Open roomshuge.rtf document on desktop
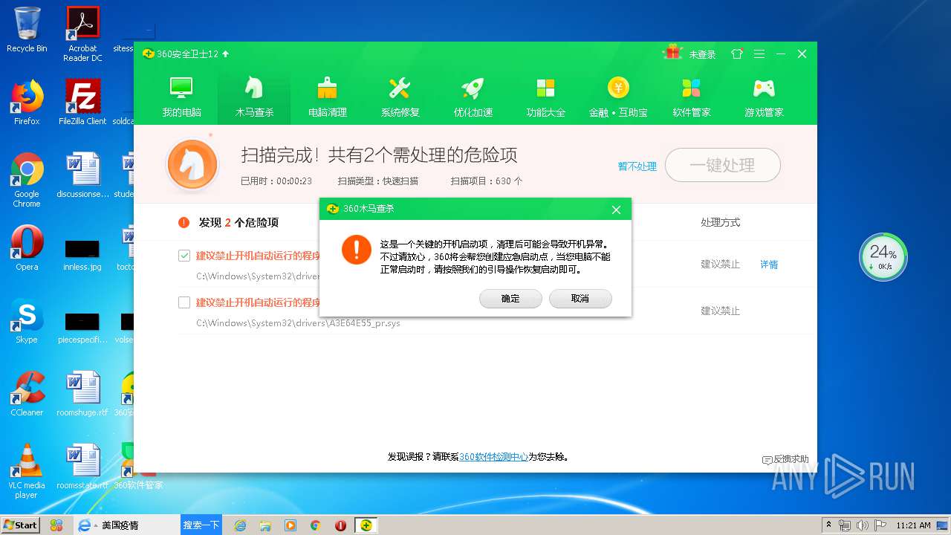The image size is (951, 535). point(82,394)
